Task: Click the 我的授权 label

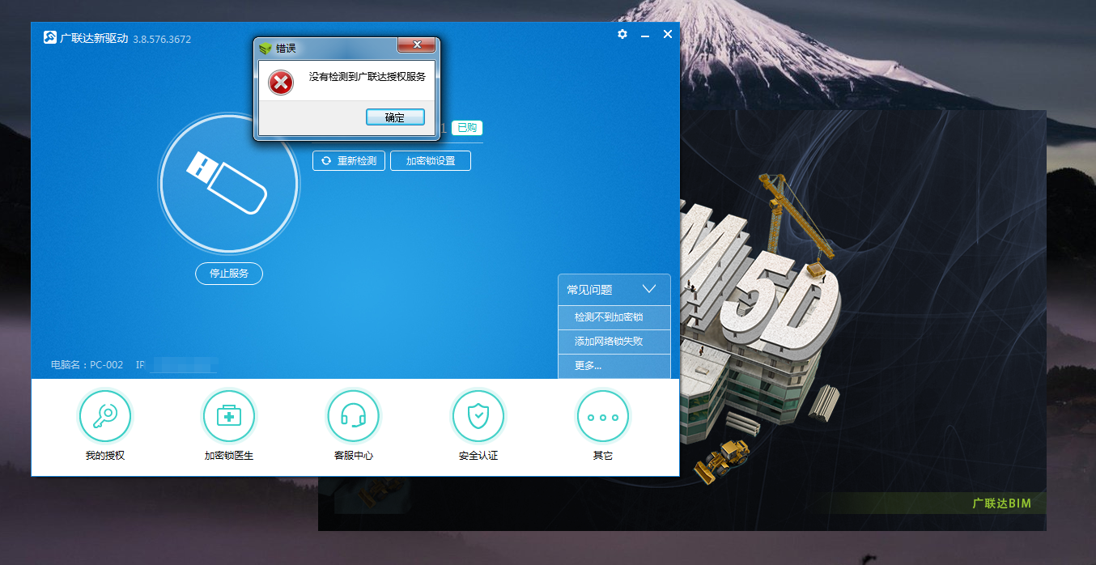Action: pos(105,456)
